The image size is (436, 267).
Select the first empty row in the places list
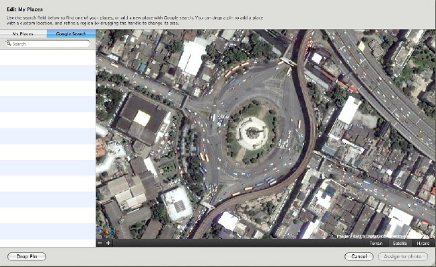click(48, 57)
